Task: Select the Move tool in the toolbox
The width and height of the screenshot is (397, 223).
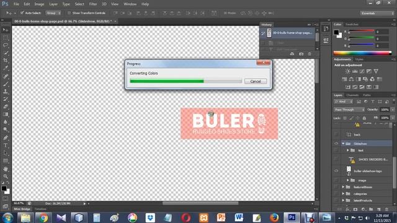Action: [x=6, y=30]
